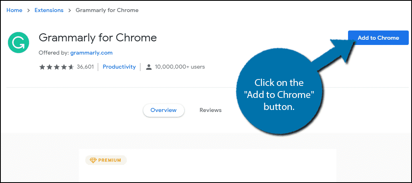
Task: Click the PREMIUM label text
Action: click(109, 160)
